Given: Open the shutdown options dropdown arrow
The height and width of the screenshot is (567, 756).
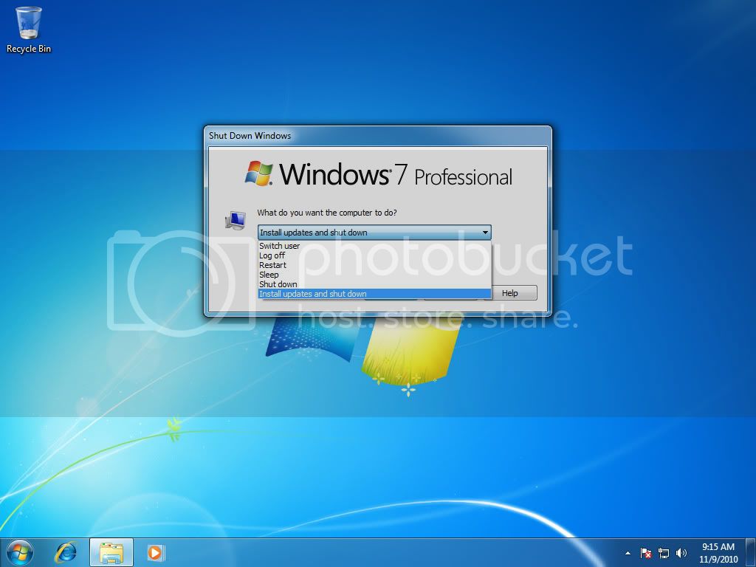Looking at the screenshot, I should click(x=485, y=232).
